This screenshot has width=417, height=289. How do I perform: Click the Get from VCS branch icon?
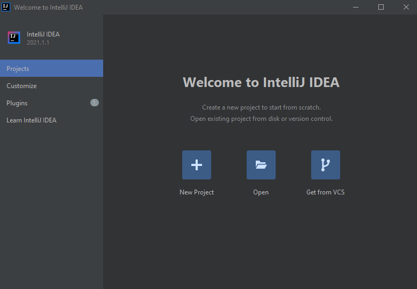(326, 165)
